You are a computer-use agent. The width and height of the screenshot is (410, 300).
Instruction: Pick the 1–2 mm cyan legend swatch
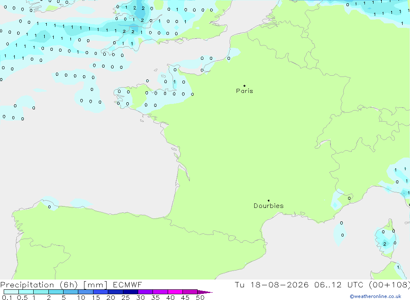[x=41, y=292]
